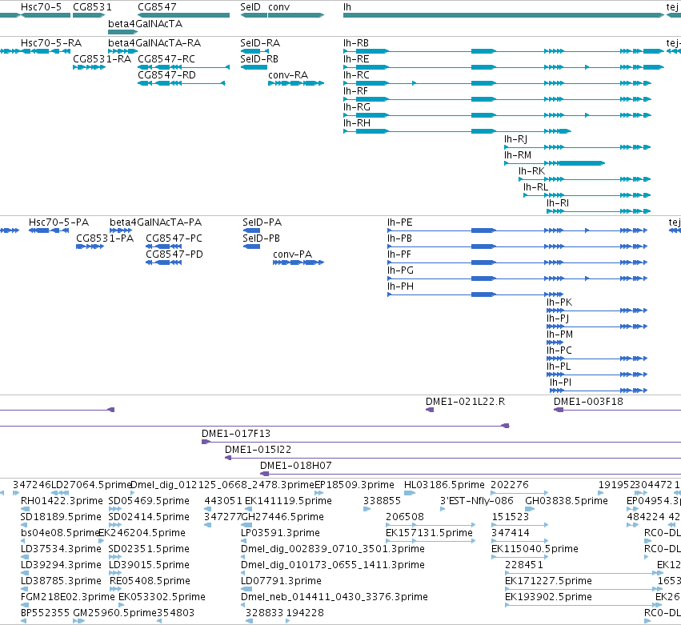Click protein CG8547-PD label
Image resolution: width=681 pixels, height=625 pixels.
[x=174, y=254]
